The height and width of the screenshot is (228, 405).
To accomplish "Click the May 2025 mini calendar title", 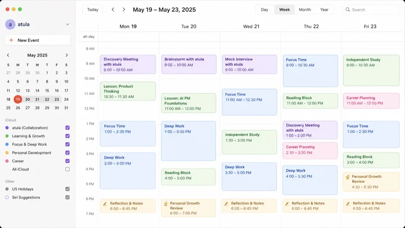I will [38, 55].
